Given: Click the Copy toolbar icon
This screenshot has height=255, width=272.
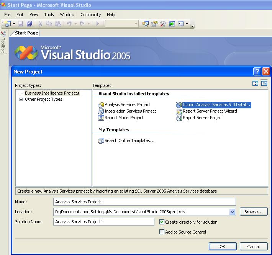Looking at the screenshot, I should click(x=49, y=24).
